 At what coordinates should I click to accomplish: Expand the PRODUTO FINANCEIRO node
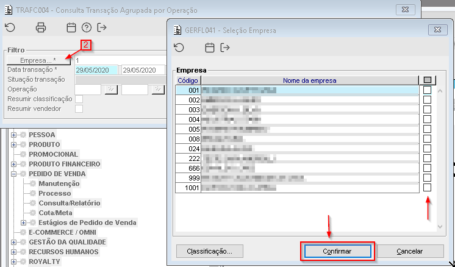(x=13, y=164)
